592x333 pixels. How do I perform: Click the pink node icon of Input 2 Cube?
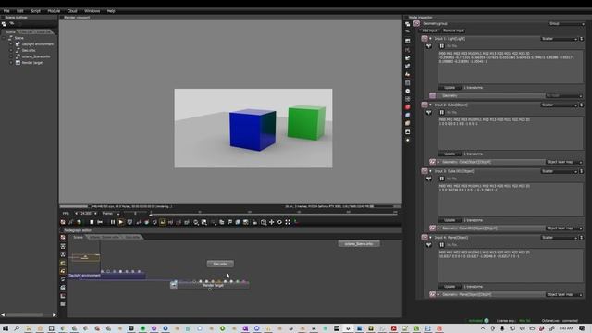click(425, 105)
